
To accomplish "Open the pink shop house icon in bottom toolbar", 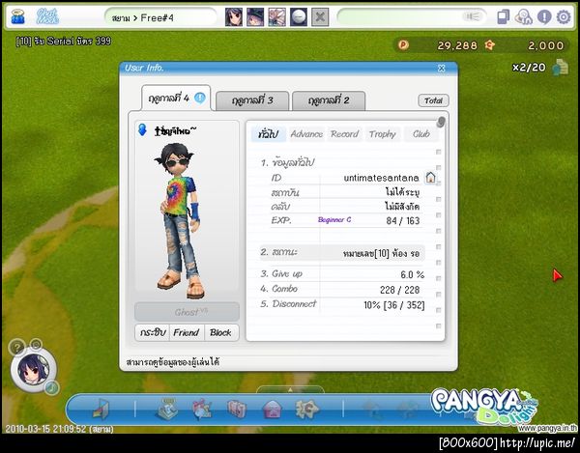I will click(x=272, y=410).
